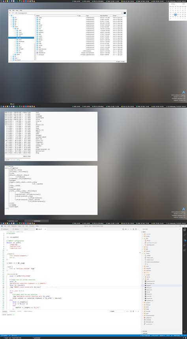Open Help menu in file manager window
The image size is (187, 339).
(21, 10)
